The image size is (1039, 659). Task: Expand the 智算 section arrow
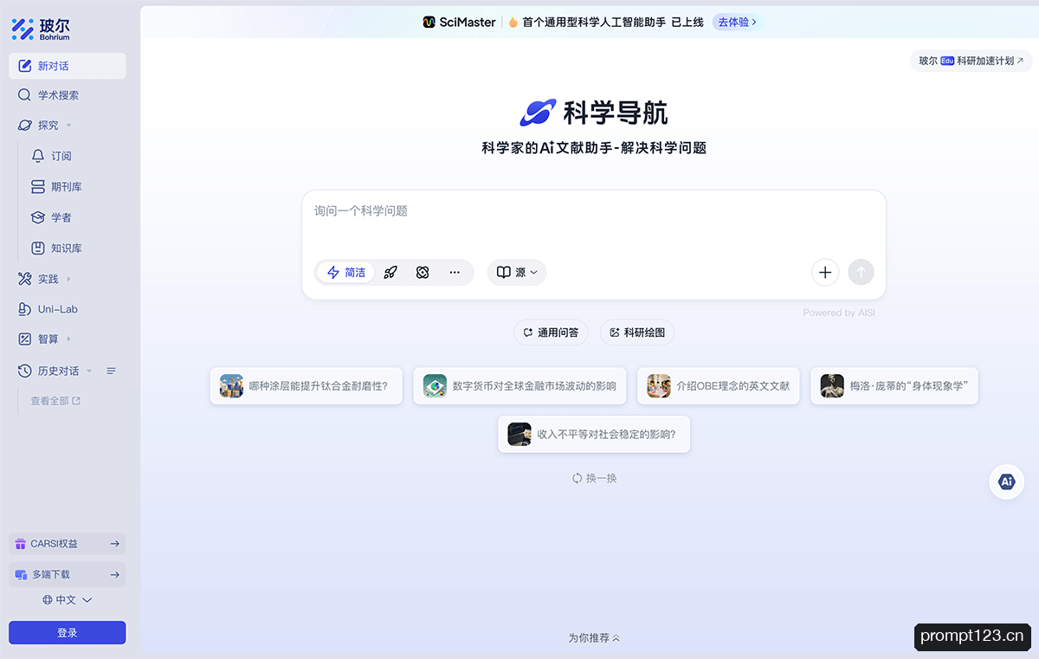68,339
